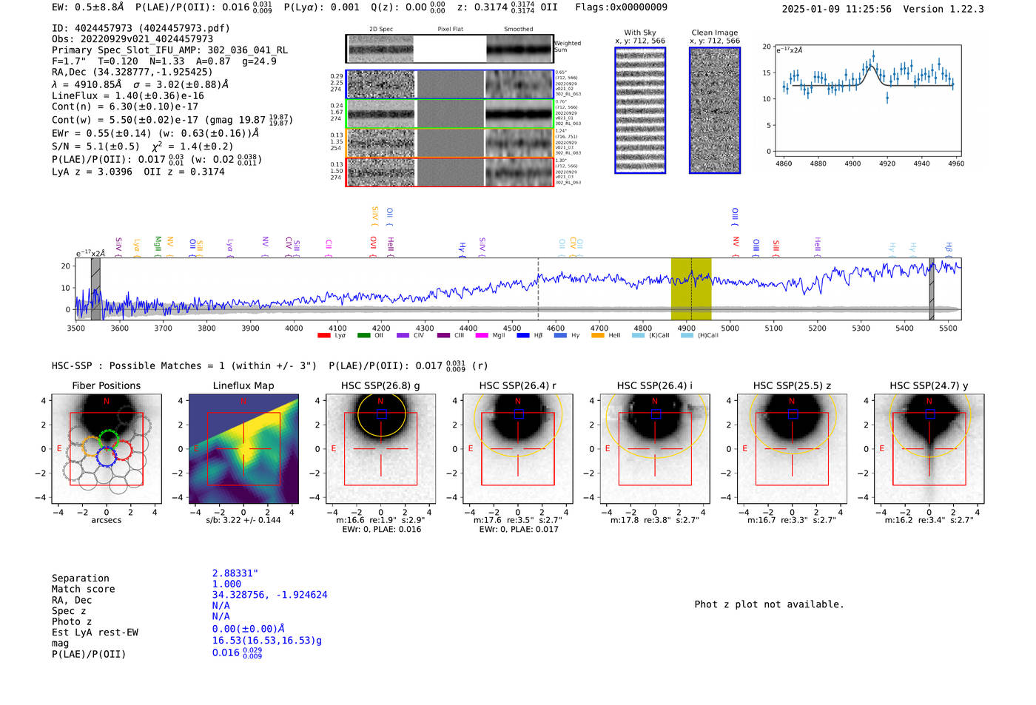This screenshot has width=1036, height=705.
Task: Click the red fiber circle in Fiber Positions
Action: coord(122,449)
